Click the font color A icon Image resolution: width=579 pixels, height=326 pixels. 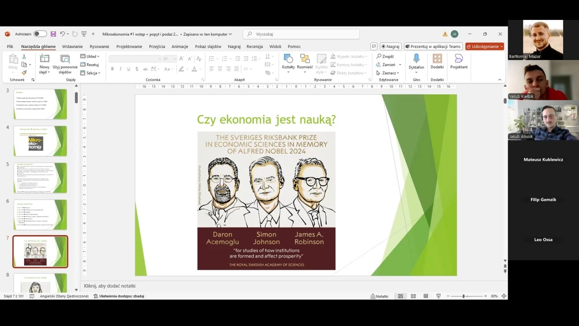(194, 69)
